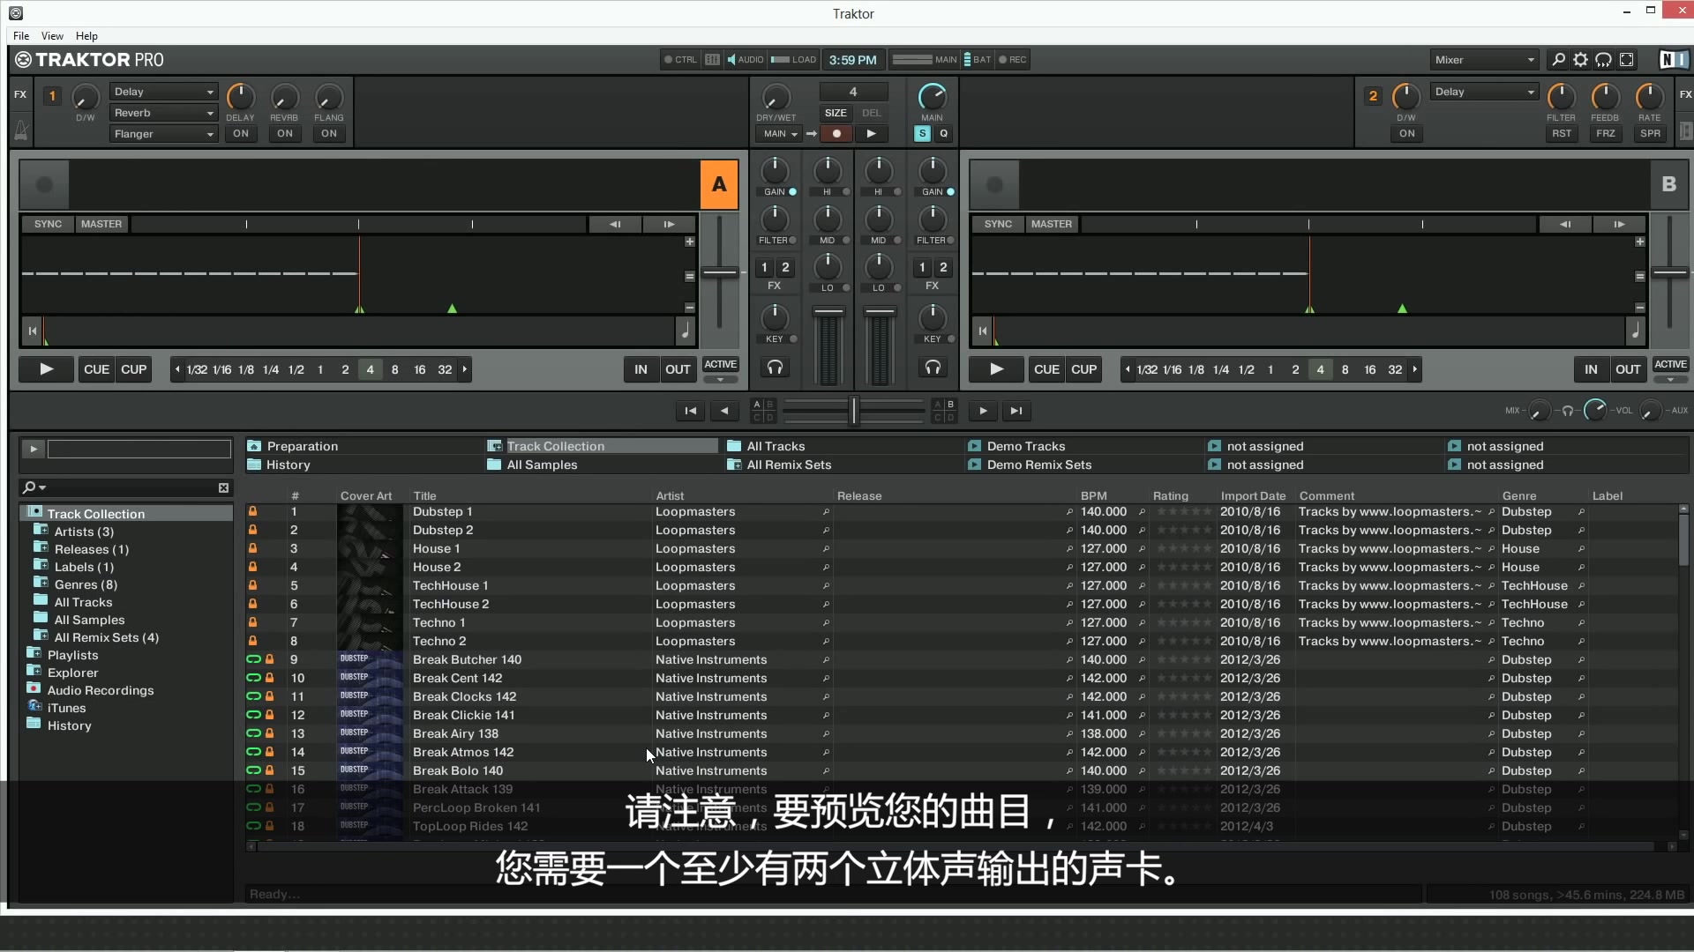Show larger Deck A loop sizes arrow

[465, 369]
